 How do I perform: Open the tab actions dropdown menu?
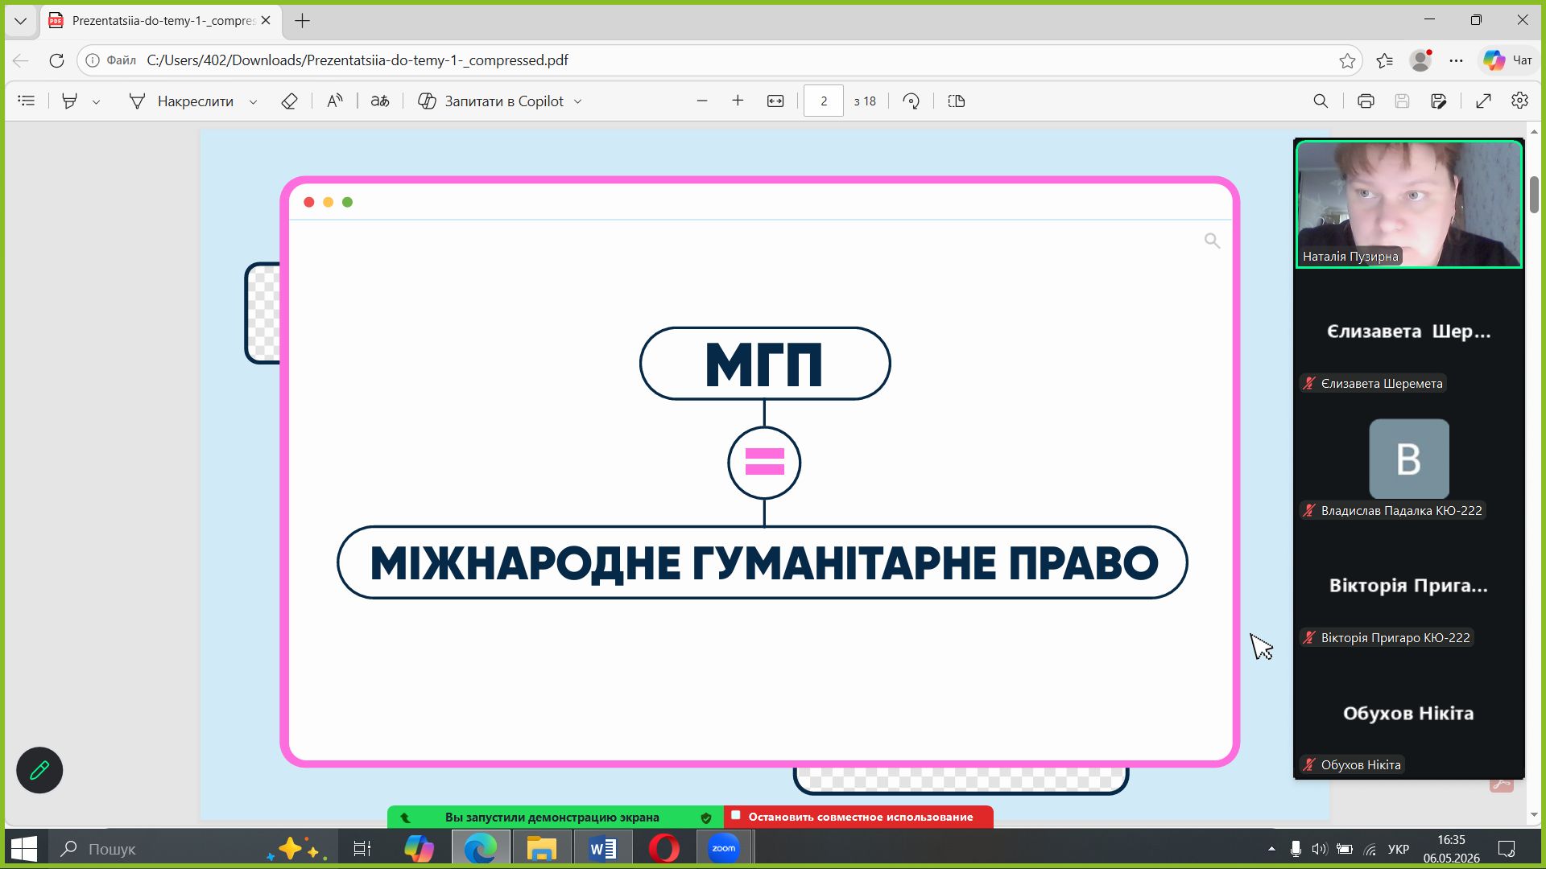pyautogui.click(x=20, y=21)
